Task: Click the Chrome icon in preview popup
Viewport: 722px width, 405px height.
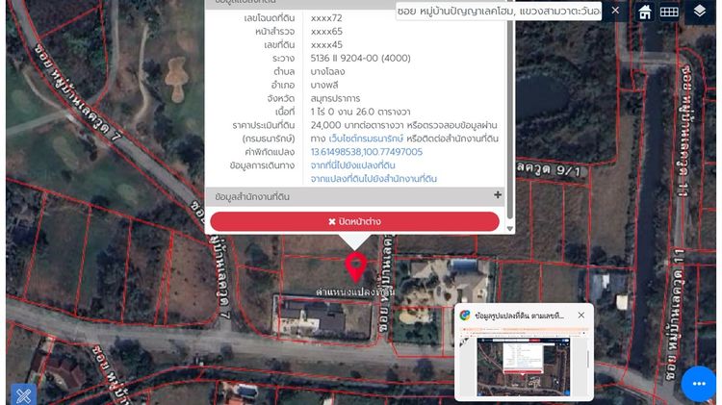Action: [465, 316]
